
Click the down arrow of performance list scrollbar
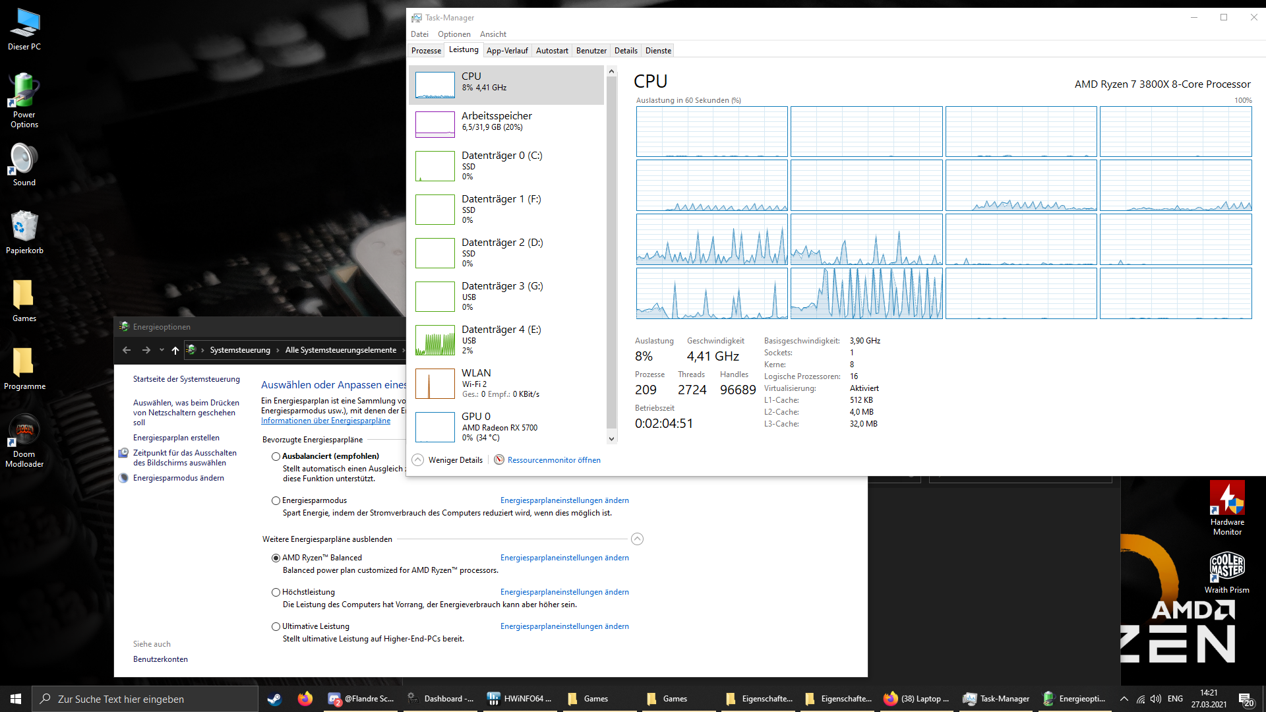click(611, 438)
